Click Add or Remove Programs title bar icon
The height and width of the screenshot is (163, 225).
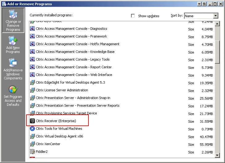pyautogui.click(x=4, y=4)
